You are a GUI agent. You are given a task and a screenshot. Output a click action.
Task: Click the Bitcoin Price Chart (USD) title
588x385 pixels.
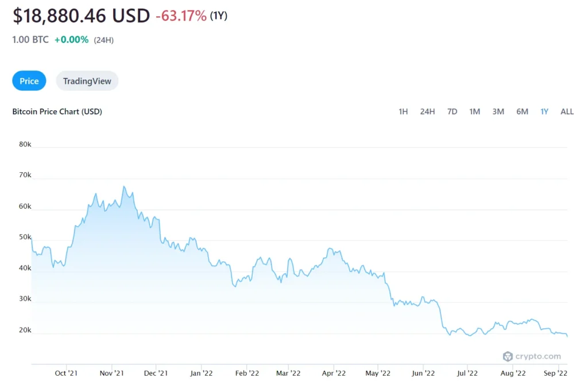point(57,111)
